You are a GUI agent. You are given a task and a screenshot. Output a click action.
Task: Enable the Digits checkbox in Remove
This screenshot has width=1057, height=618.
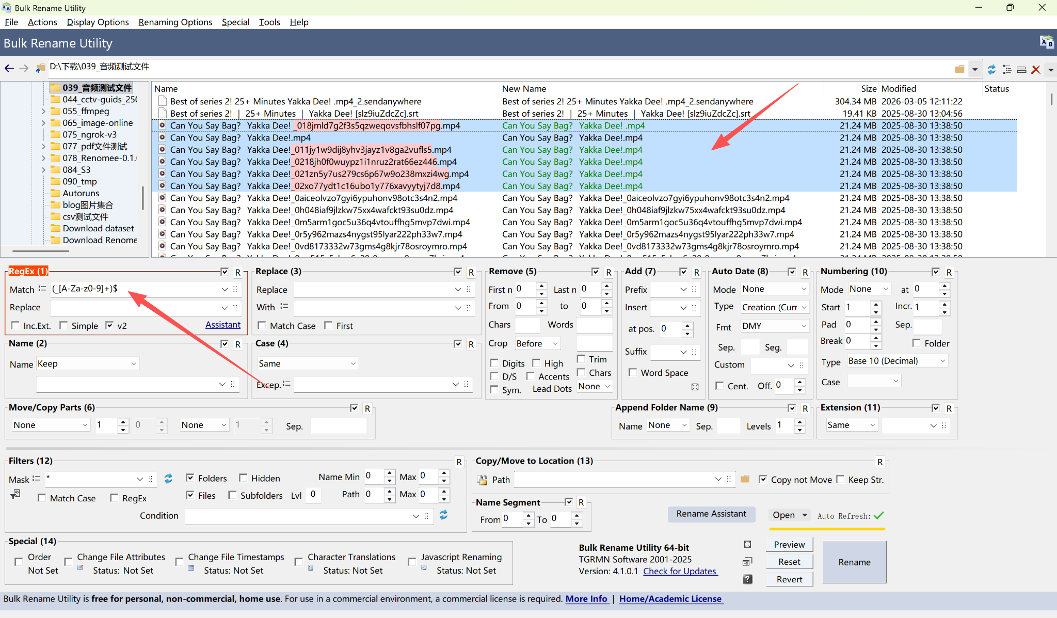(x=494, y=363)
